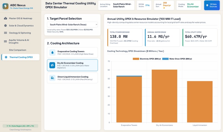Click the Evaporative Cooling Towers droplet icon
This screenshot has width=223, height=132.
pyautogui.click(x=52, y=52)
